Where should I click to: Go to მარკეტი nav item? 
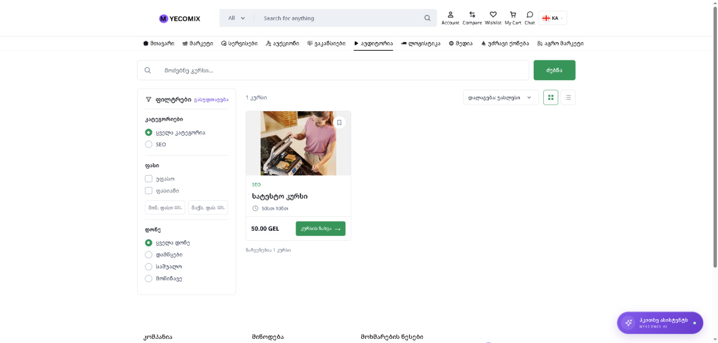[x=197, y=43]
